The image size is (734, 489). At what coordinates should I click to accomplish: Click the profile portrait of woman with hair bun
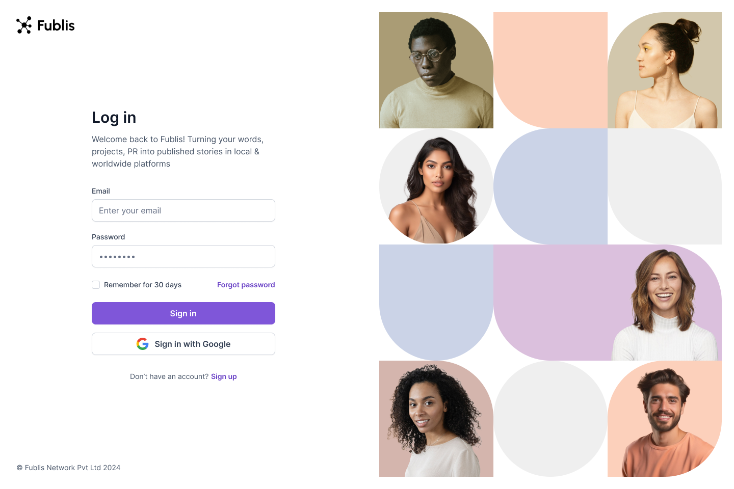664,70
